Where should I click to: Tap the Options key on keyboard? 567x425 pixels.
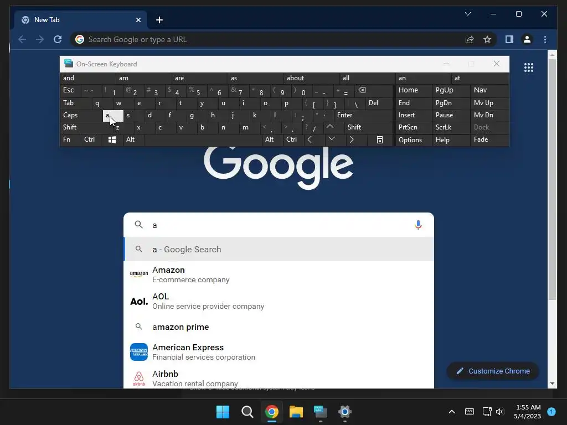(414, 140)
